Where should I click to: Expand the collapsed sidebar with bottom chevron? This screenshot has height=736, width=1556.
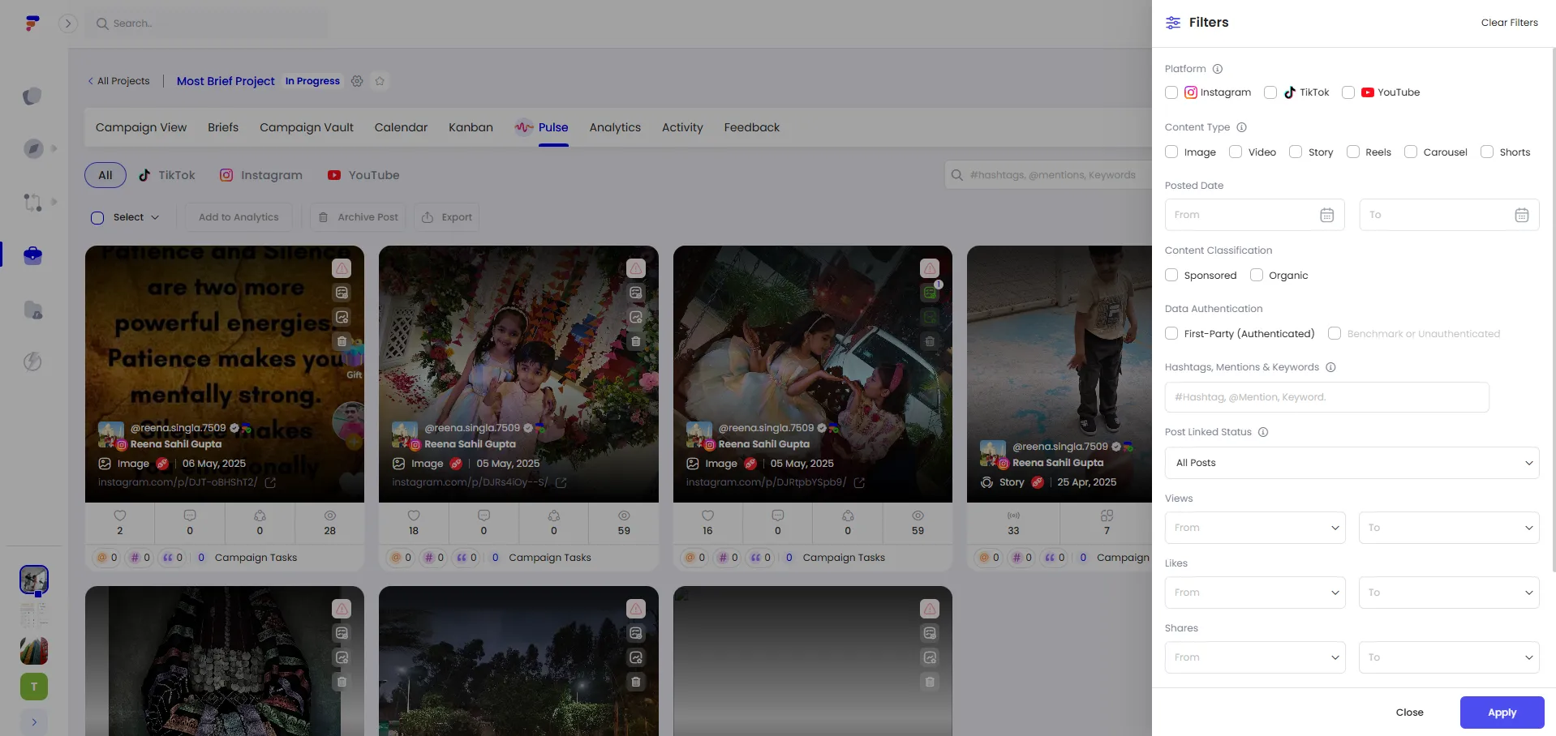tap(34, 722)
